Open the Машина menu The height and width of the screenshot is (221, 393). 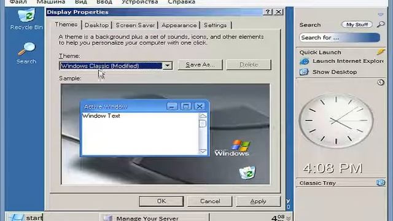[51, 2]
